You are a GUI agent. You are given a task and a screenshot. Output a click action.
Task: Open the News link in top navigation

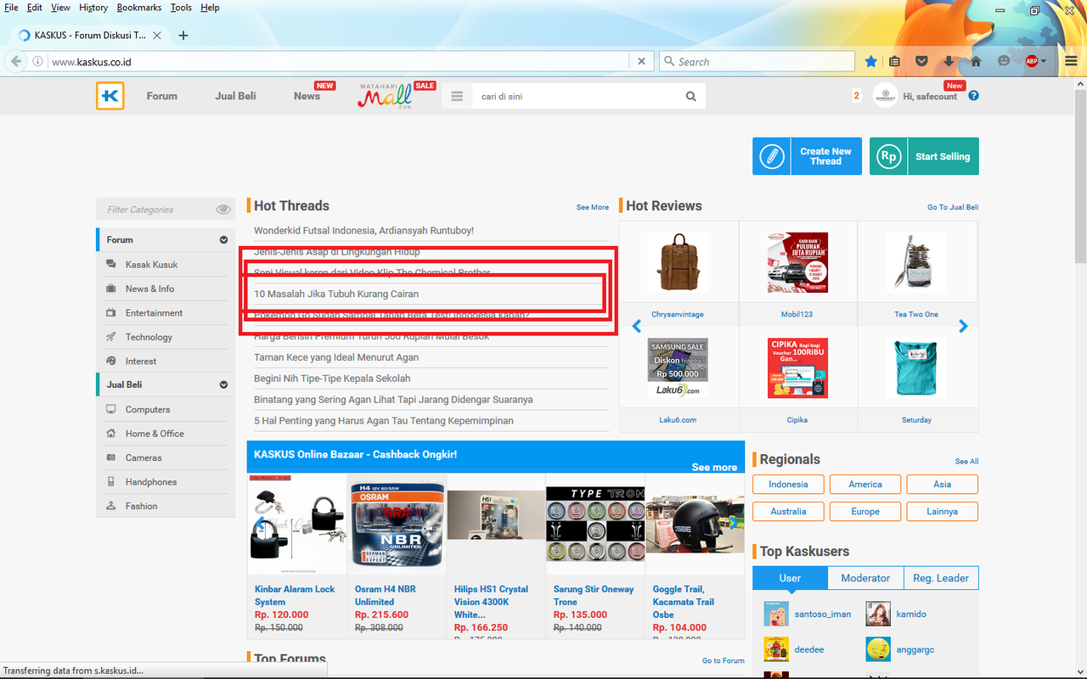point(307,96)
